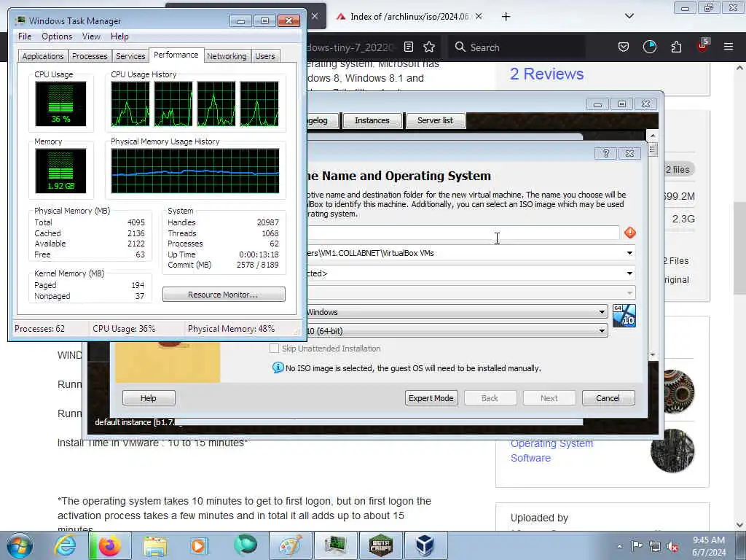Click the Windows Start orb
Image resolution: width=746 pixels, height=560 pixels.
coord(20,545)
